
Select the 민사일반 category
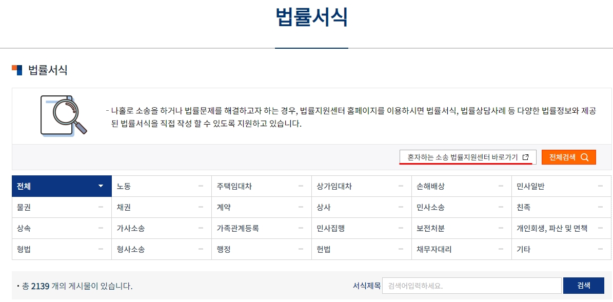pos(561,186)
